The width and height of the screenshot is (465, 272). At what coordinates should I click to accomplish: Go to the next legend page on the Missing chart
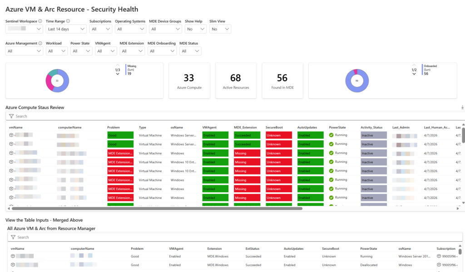point(118,74)
